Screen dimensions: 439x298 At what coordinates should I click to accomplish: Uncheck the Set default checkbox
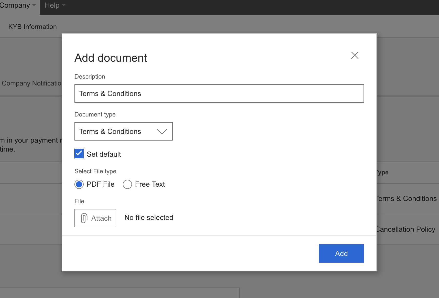79,154
